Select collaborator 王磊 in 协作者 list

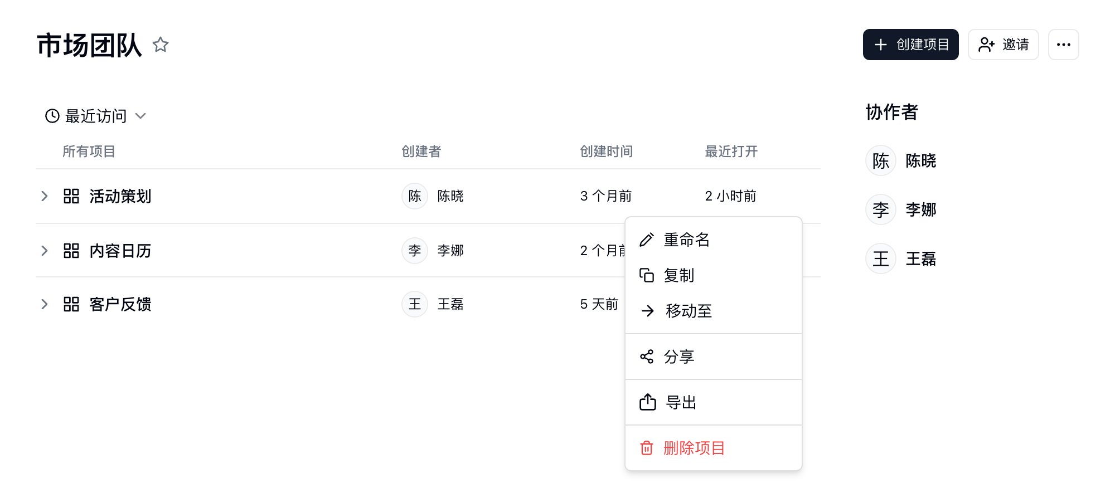click(901, 258)
